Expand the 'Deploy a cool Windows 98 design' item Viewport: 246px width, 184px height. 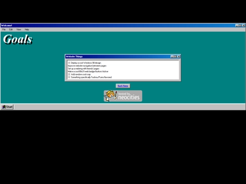(x=69, y=63)
